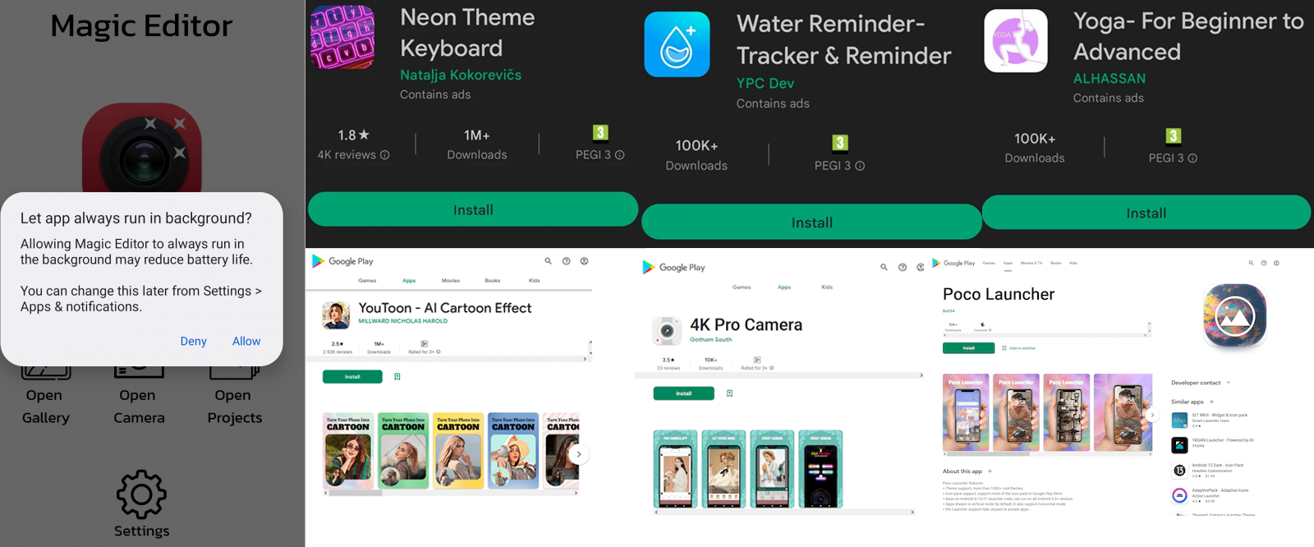This screenshot has width=1314, height=547.
Task: Click the YouToon screenshots horizontal scrollbar
Action: (x=450, y=493)
